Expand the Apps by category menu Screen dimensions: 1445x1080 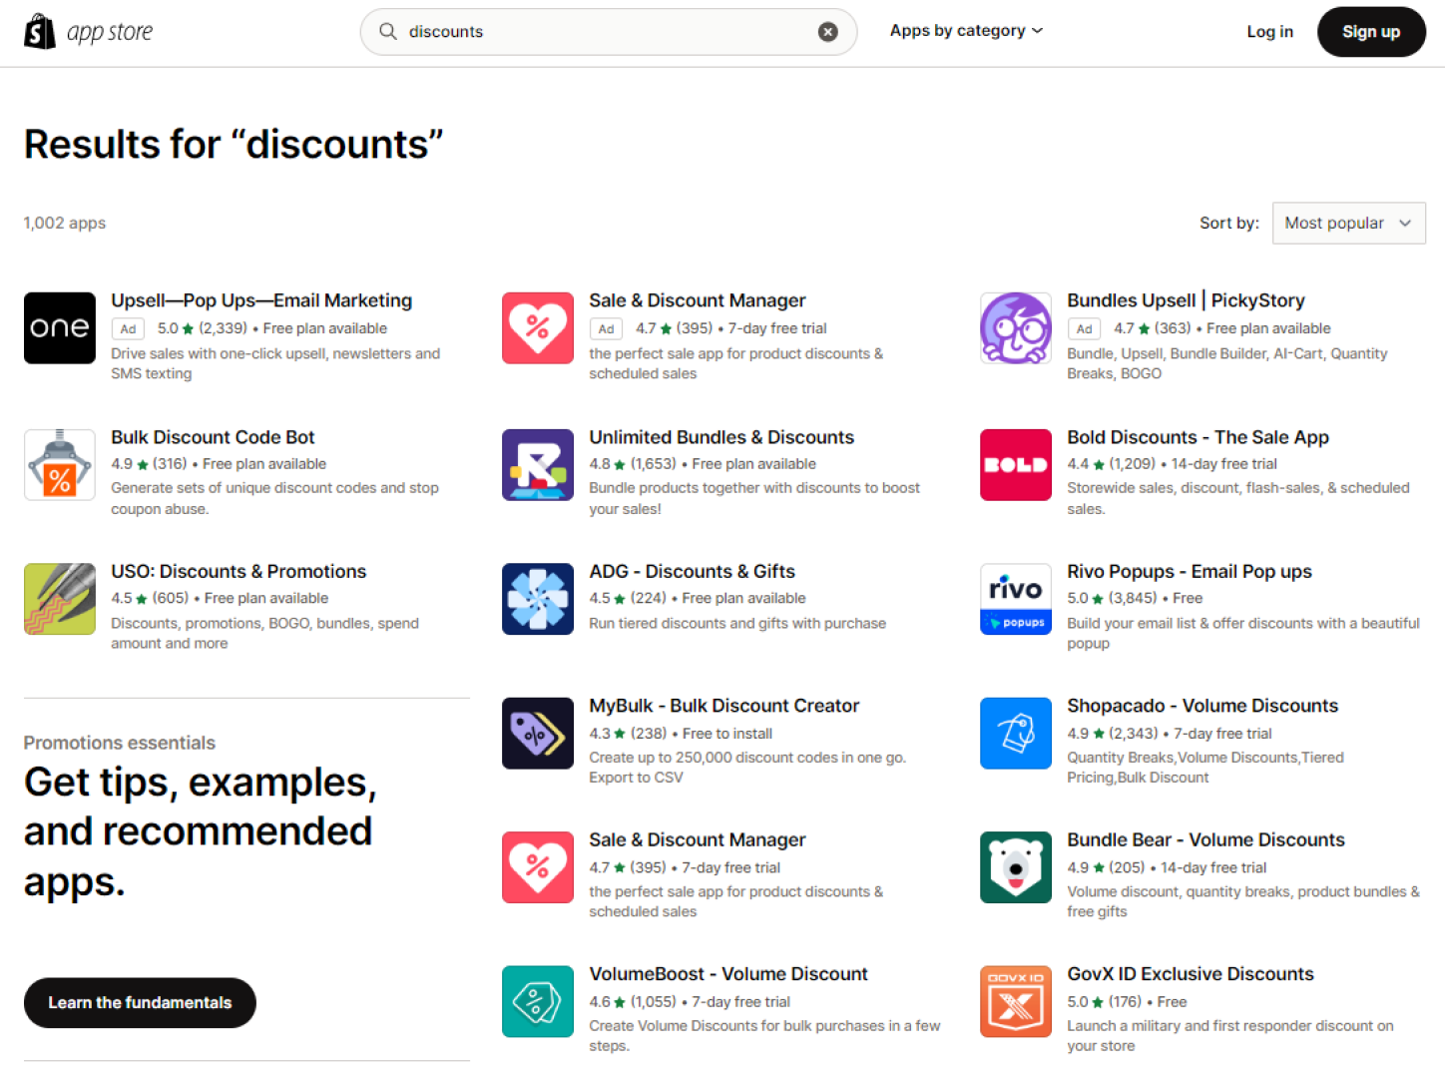tap(966, 31)
